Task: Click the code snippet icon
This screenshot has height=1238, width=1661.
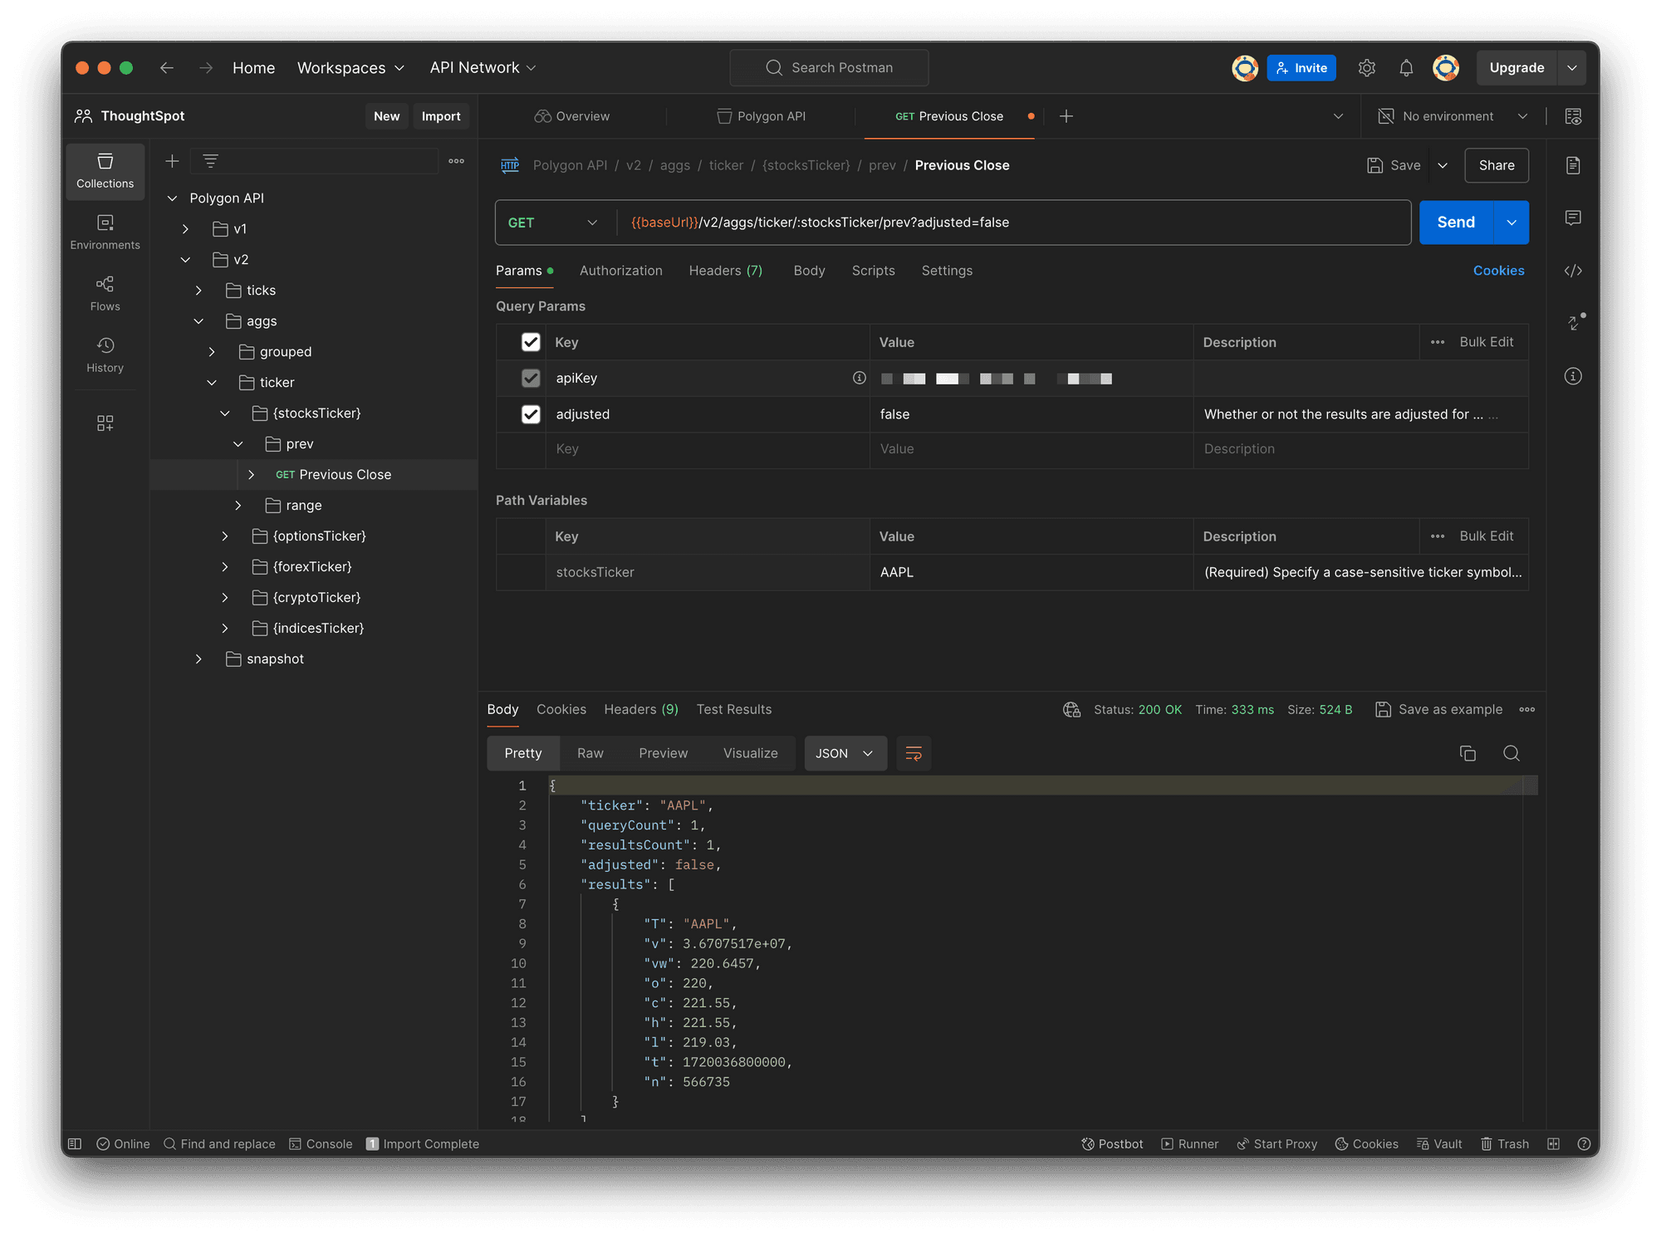Action: [x=1573, y=271]
